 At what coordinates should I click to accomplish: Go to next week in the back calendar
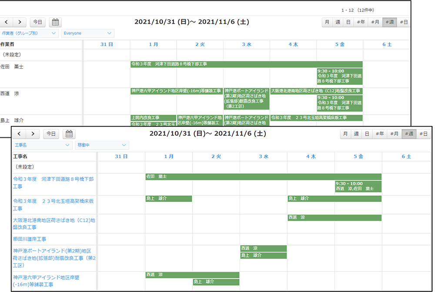pyautogui.click(x=19, y=22)
